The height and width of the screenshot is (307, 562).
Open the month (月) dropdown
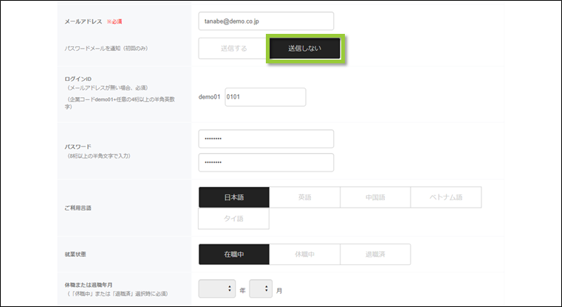pyautogui.click(x=261, y=289)
